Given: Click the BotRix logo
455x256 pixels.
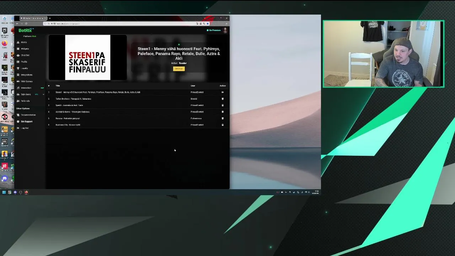Looking at the screenshot, I should [25, 31].
